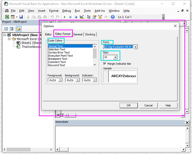
Task: Click the Save toolbar icon
Action: click(21, 17)
